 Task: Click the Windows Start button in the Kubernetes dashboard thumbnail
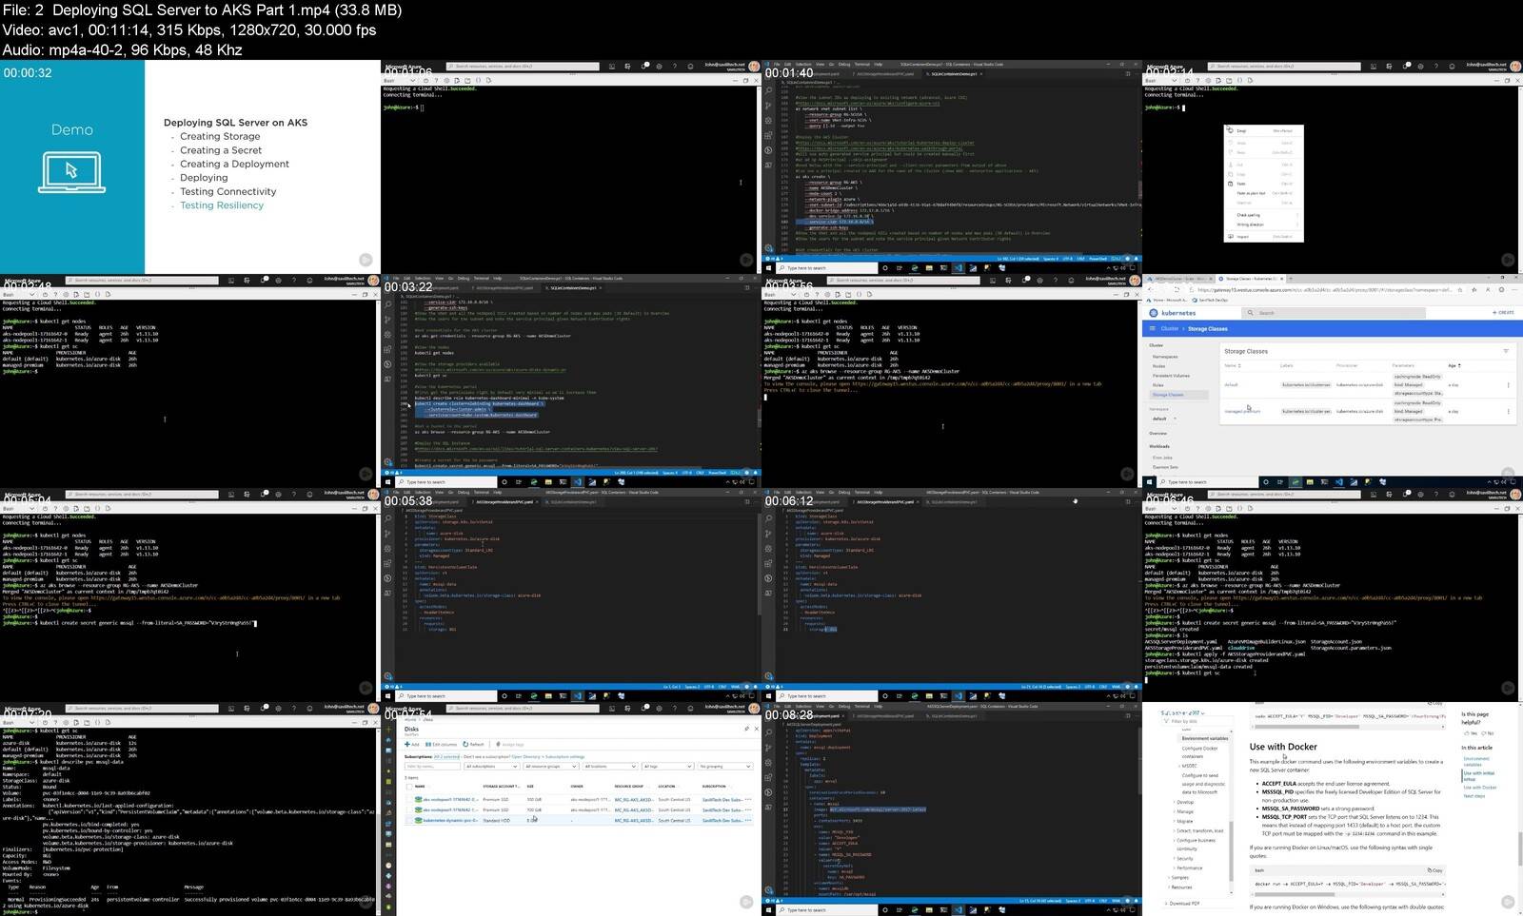[x=1149, y=482]
